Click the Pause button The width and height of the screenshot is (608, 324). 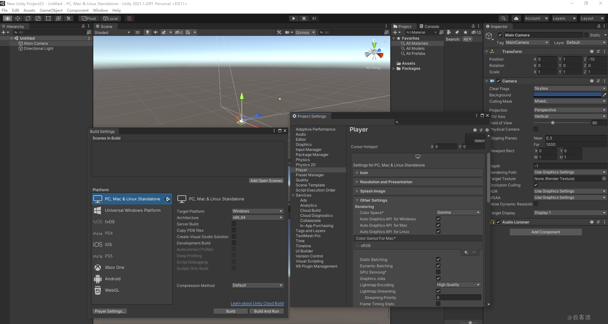[304, 18]
